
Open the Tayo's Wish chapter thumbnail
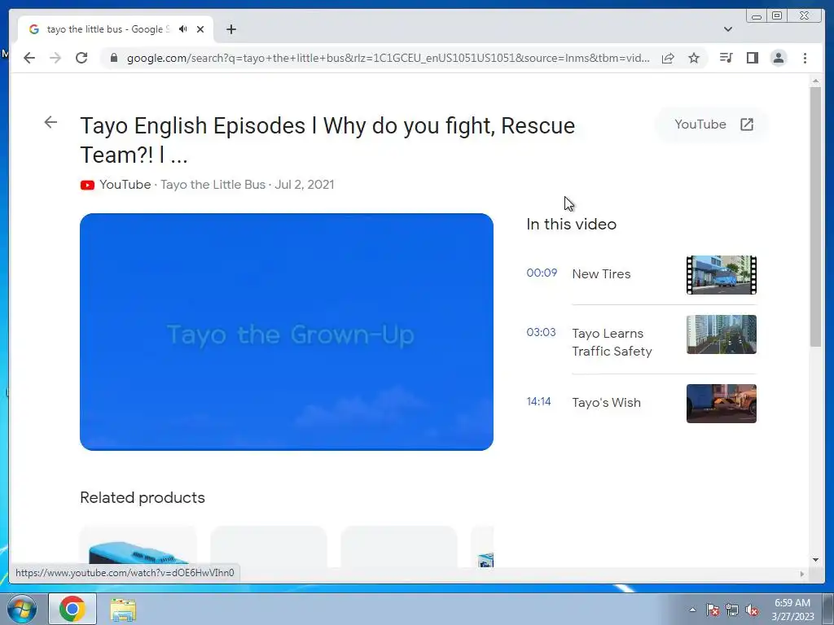click(x=722, y=404)
